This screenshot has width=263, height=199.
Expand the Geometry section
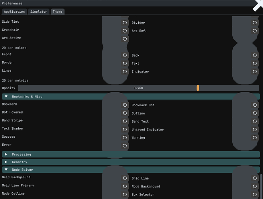click(131, 162)
